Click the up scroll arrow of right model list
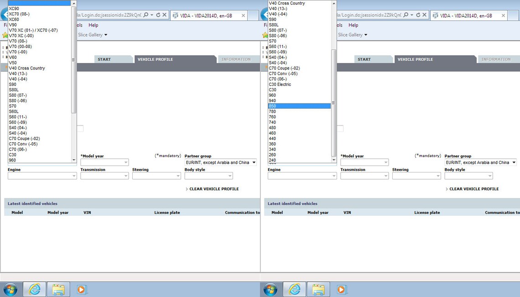520x297 pixels. point(333,3)
